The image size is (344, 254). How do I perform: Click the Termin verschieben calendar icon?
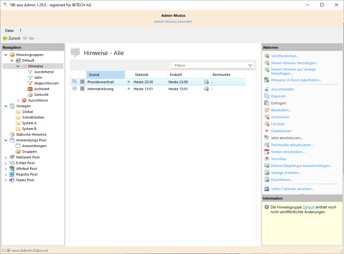click(267, 152)
